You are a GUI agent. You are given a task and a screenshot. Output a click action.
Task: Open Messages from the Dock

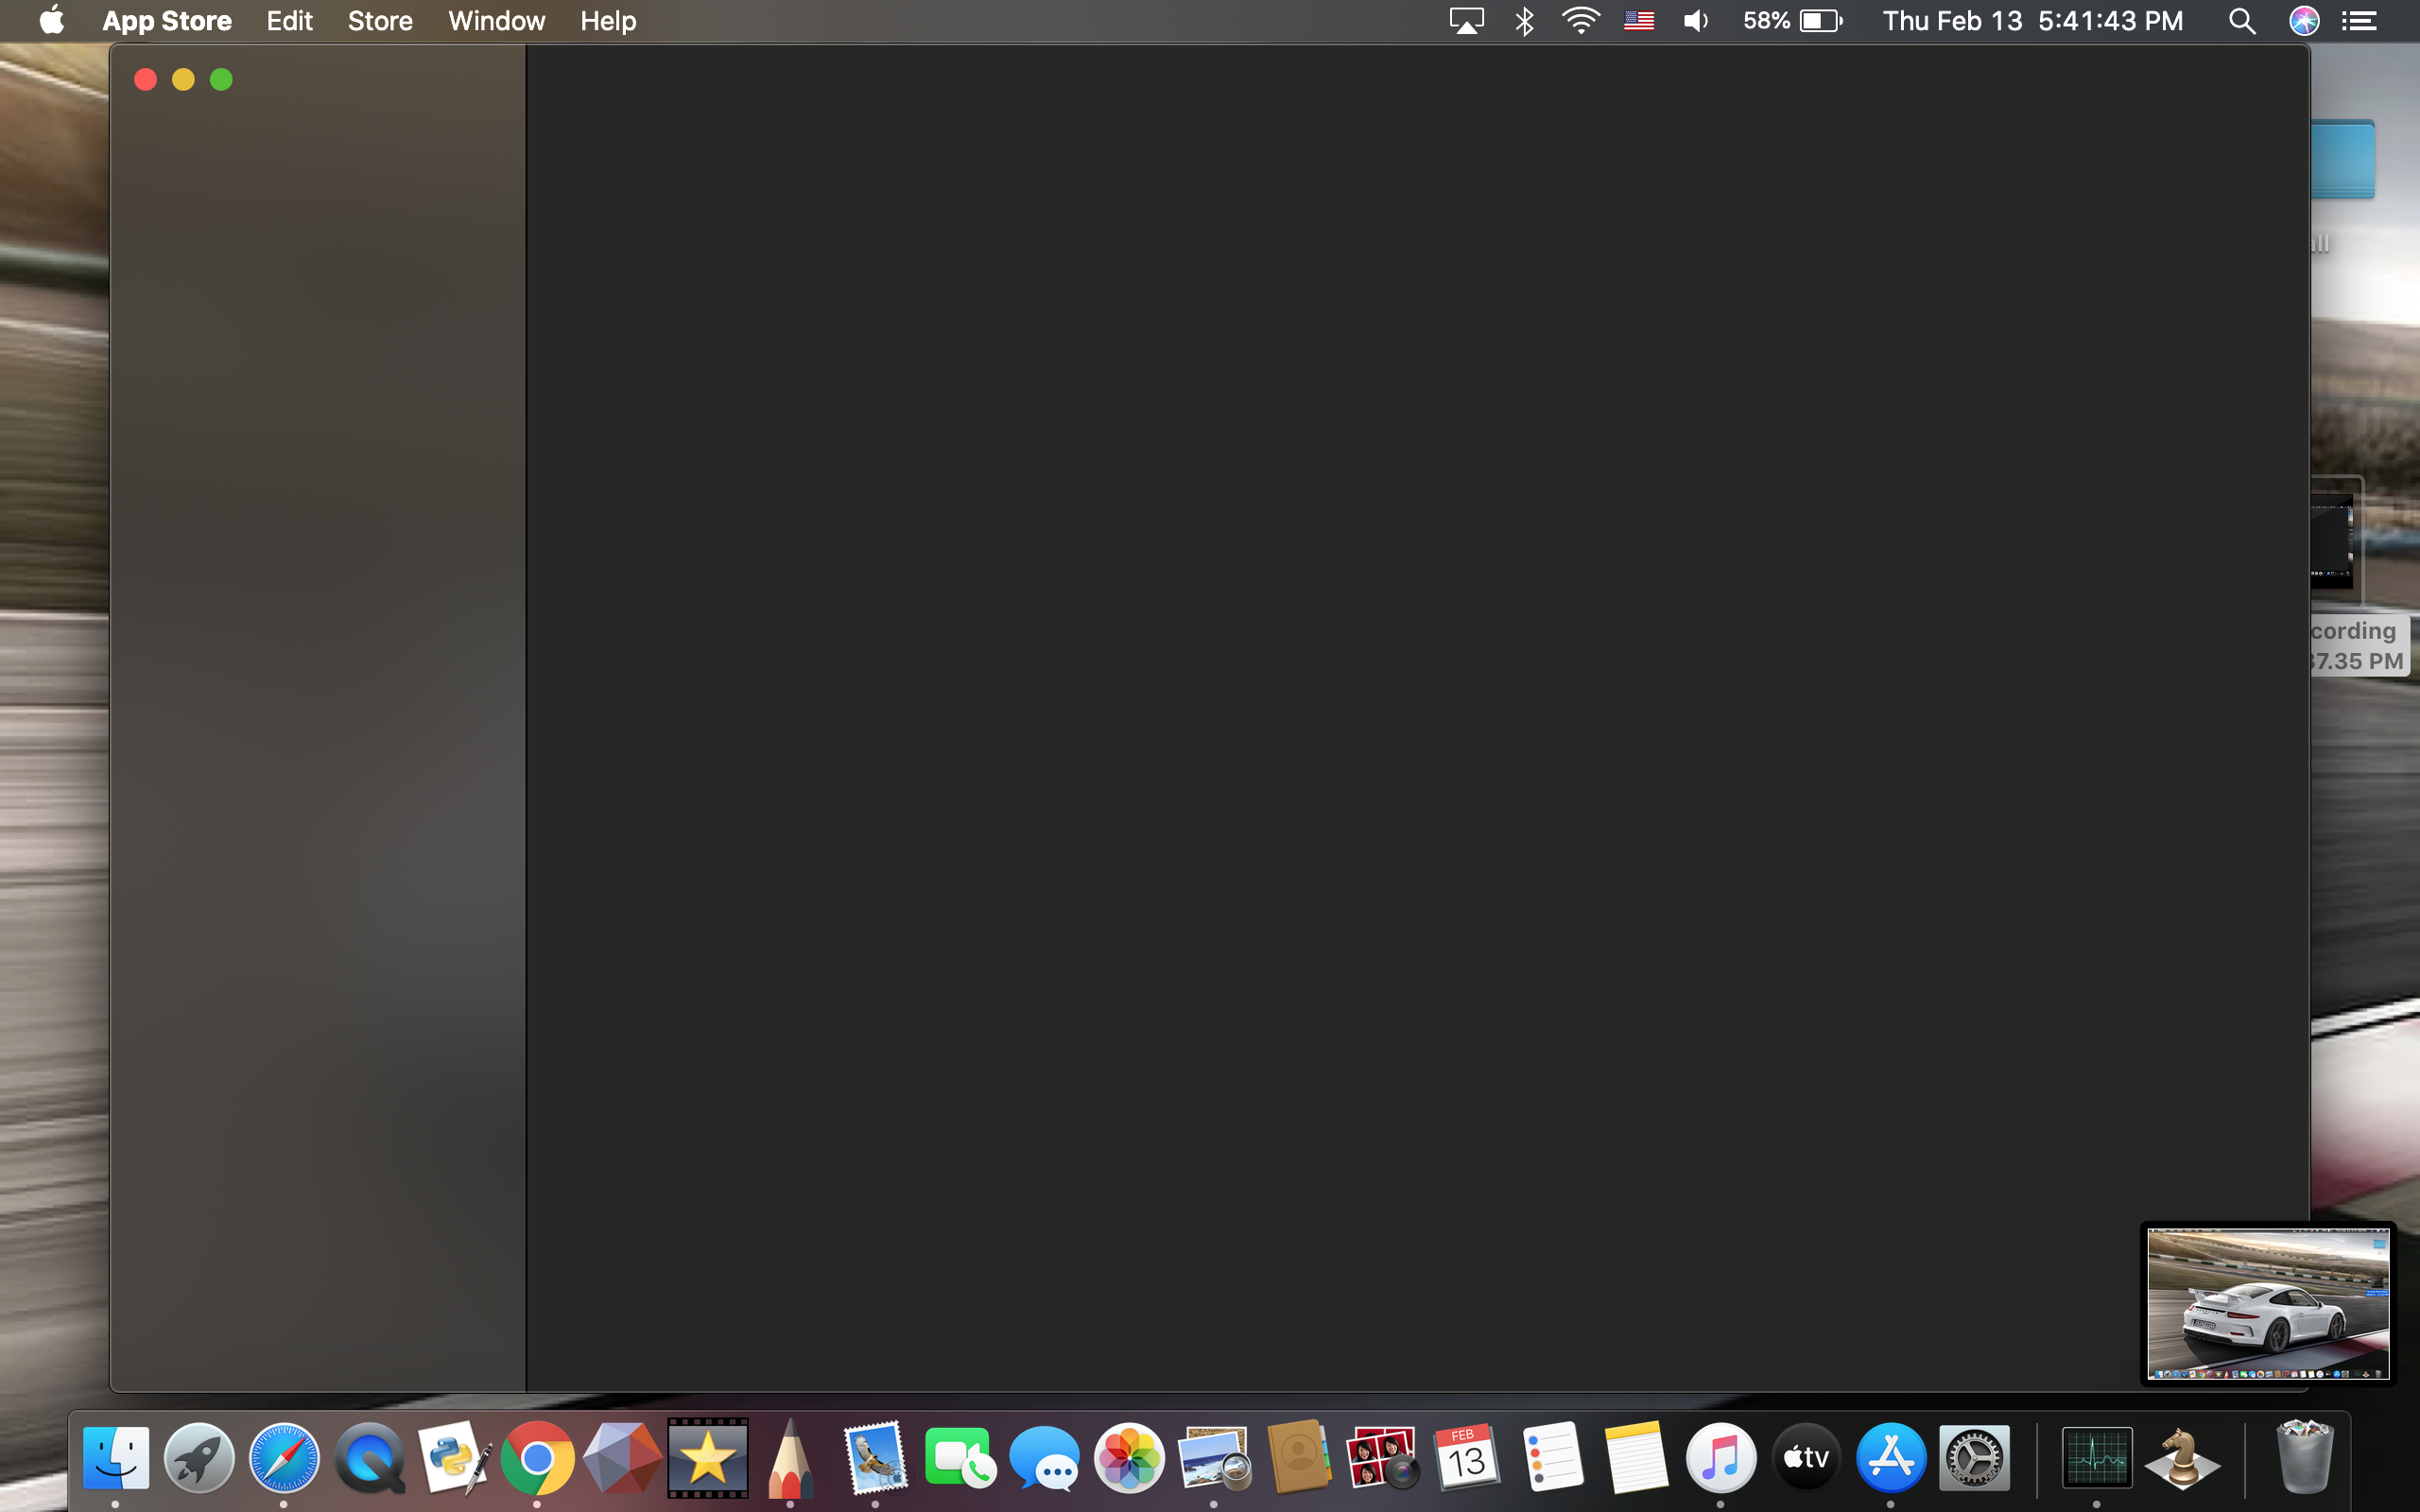(x=1044, y=1458)
